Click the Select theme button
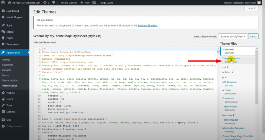The width and height of the screenshot is (265, 140). [x=253, y=36]
